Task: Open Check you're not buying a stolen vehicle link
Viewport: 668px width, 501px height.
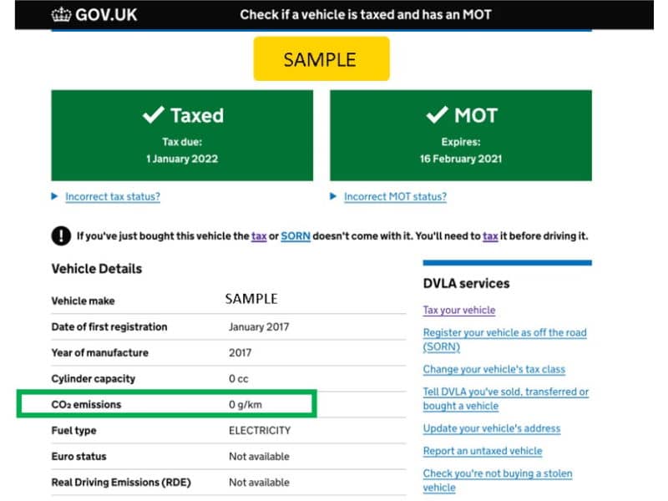Action: click(498, 480)
